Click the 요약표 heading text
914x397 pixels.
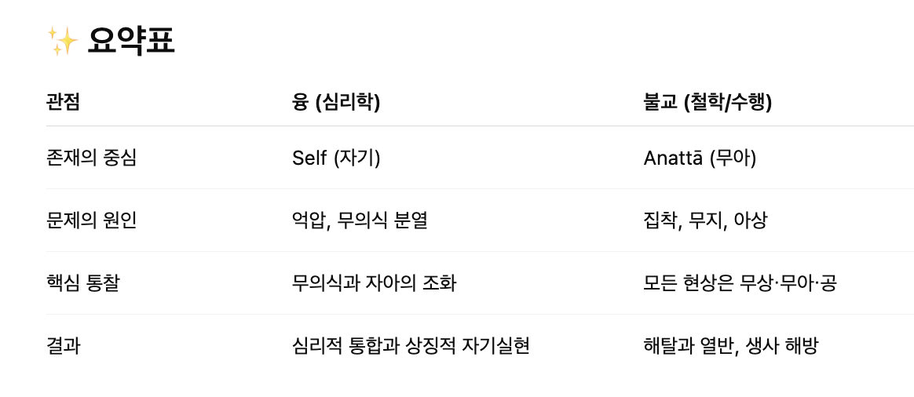pyautogui.click(x=131, y=42)
